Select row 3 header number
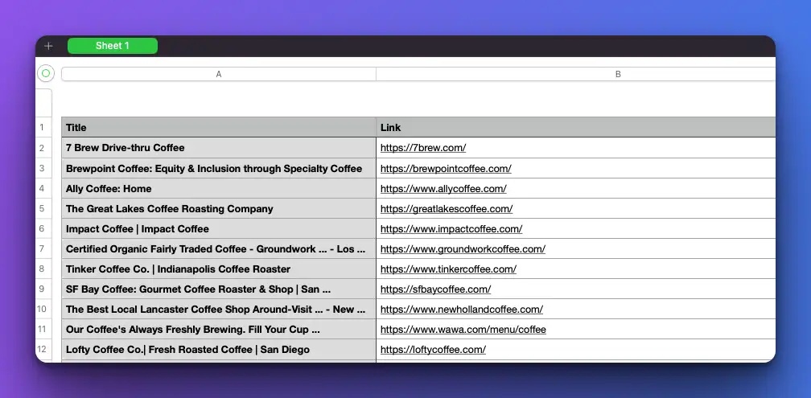 click(x=42, y=168)
